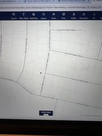Open the Add Data tool icon
The height and width of the screenshot is (136, 102).
[x=33, y=14]
